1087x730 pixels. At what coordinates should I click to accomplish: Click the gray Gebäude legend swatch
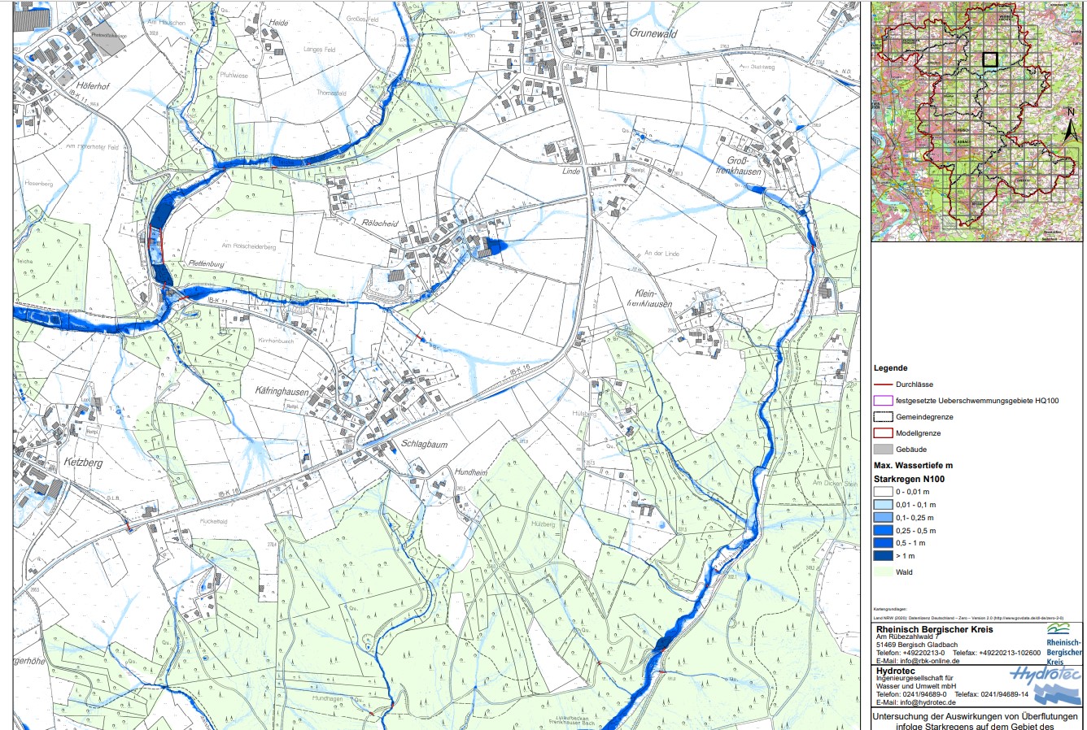pos(882,450)
